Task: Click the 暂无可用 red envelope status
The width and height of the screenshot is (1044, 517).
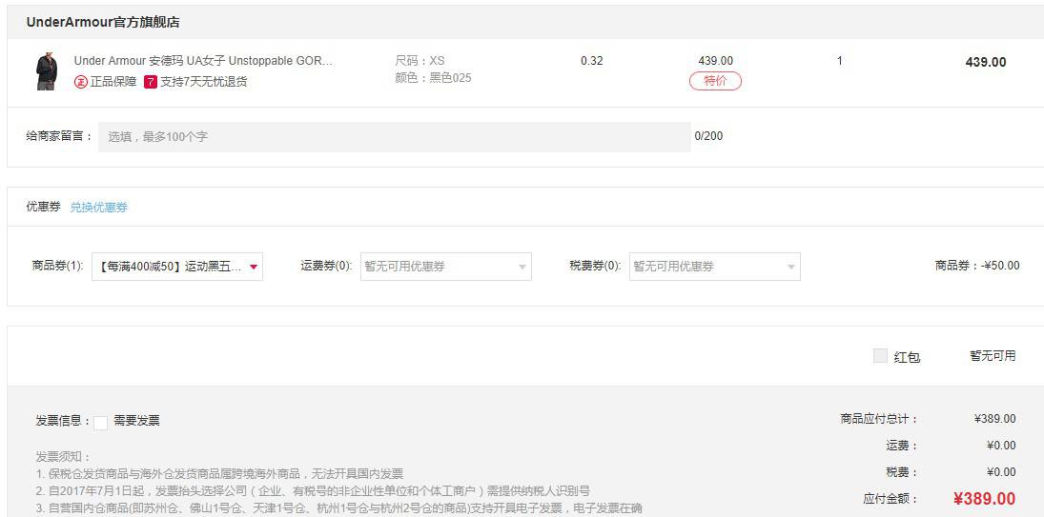Action: point(993,356)
